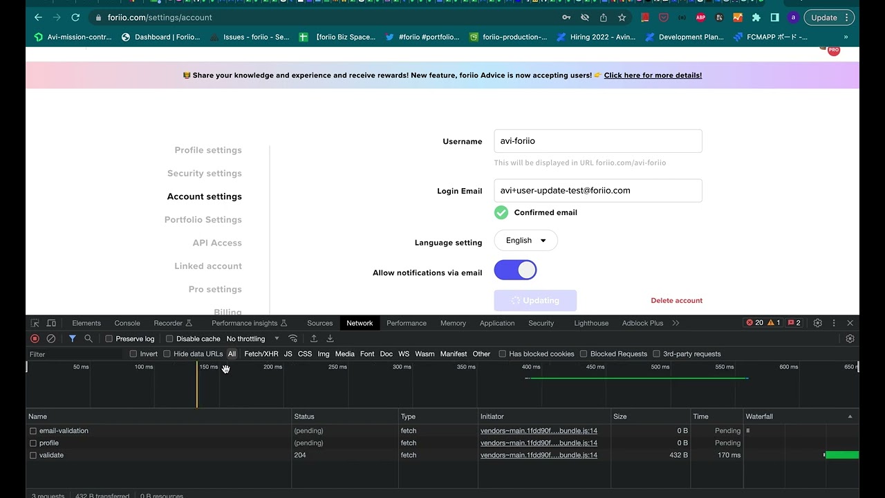Open the network search magnifier
The height and width of the screenshot is (498, 885).
click(88, 339)
